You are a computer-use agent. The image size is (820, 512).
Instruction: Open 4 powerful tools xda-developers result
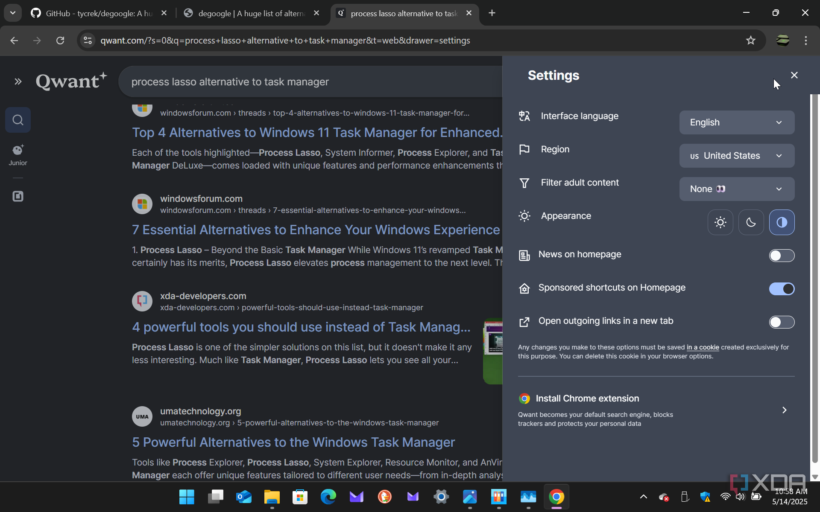click(301, 327)
